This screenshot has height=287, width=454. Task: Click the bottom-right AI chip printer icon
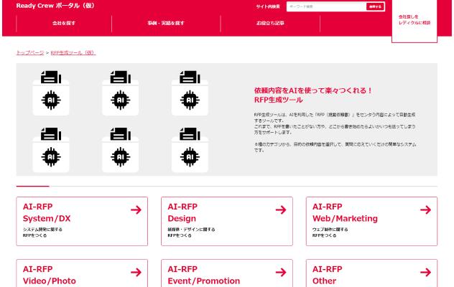(x=190, y=147)
